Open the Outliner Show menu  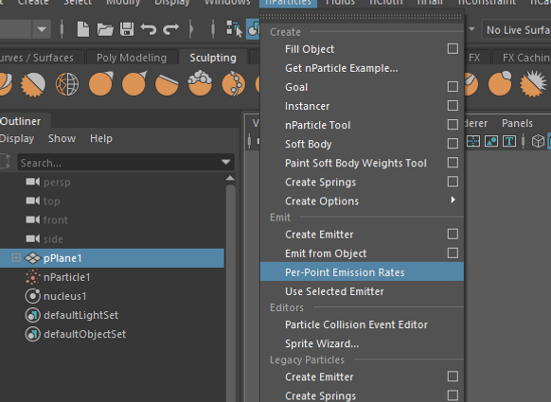coord(62,138)
